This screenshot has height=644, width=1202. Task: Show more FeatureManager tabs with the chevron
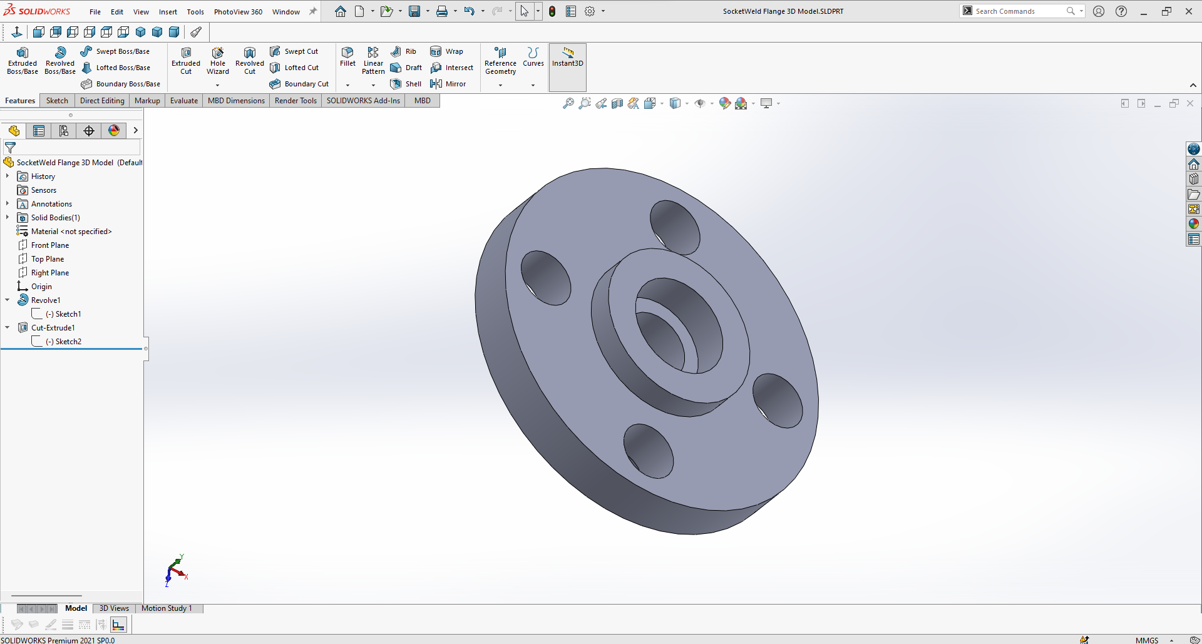pyautogui.click(x=135, y=130)
